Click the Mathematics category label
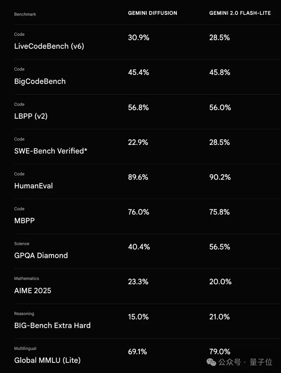The height and width of the screenshot is (373, 281). click(x=27, y=278)
